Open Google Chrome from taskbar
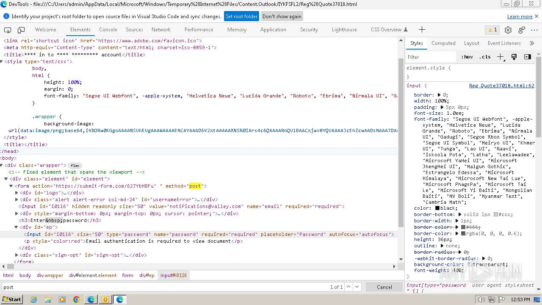Viewport: 542px width, 305px height. (77, 299)
